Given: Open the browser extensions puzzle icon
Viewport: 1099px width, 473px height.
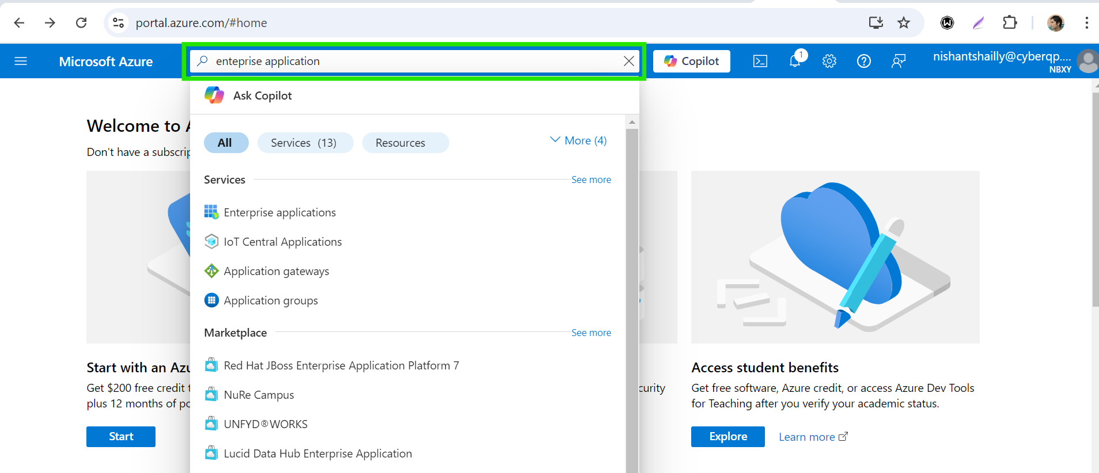Looking at the screenshot, I should click(x=1010, y=22).
